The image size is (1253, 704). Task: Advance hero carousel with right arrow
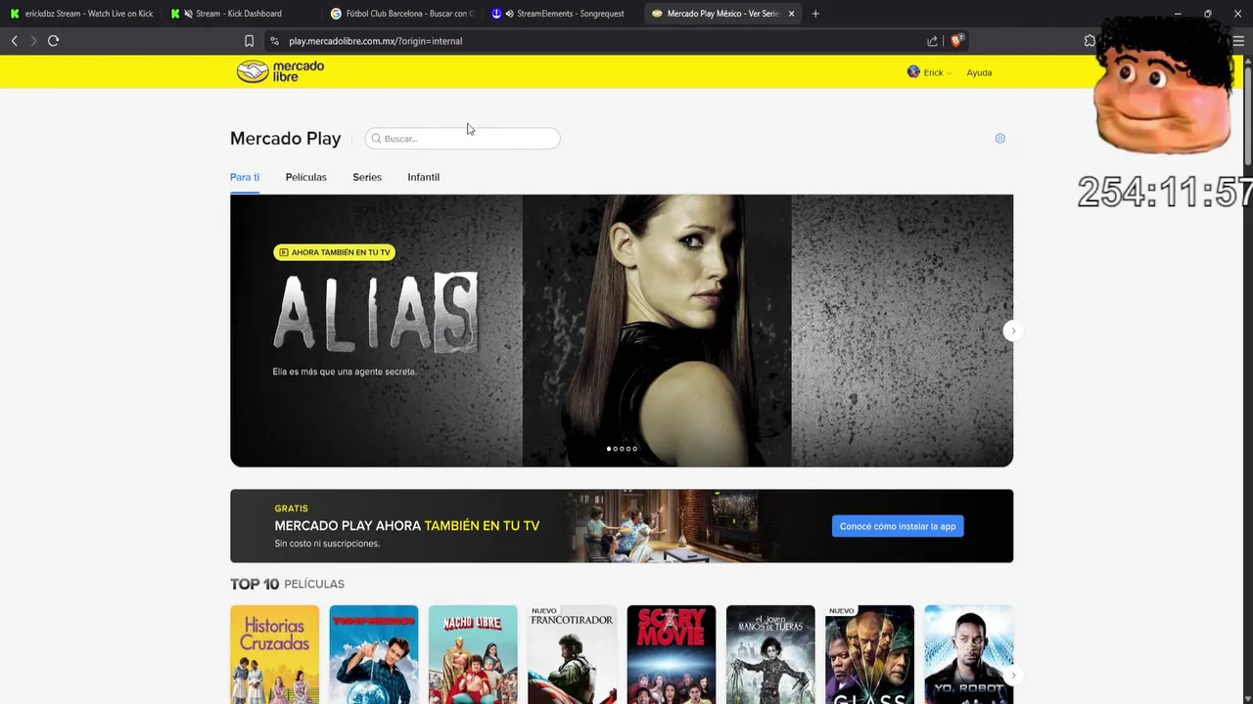click(1012, 330)
